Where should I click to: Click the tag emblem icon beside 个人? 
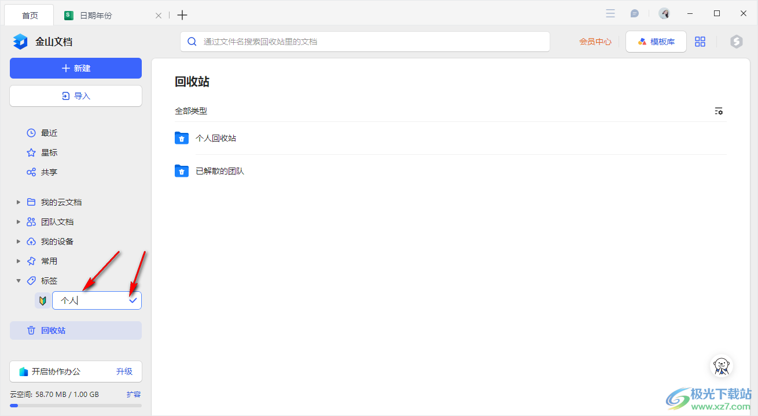coord(42,300)
